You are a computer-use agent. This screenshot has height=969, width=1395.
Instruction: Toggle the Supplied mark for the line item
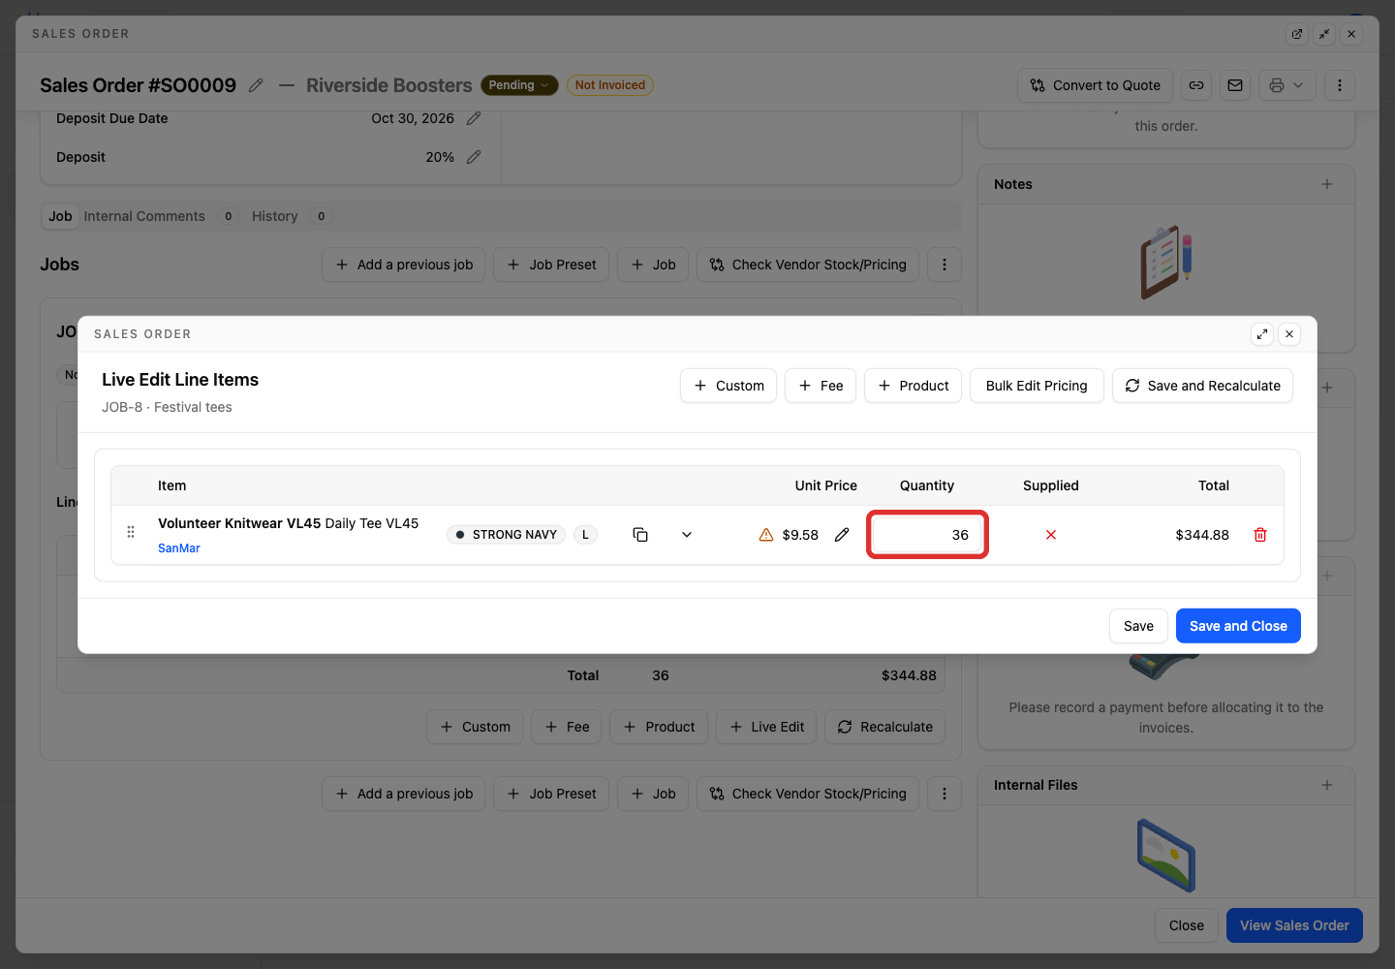click(x=1051, y=535)
